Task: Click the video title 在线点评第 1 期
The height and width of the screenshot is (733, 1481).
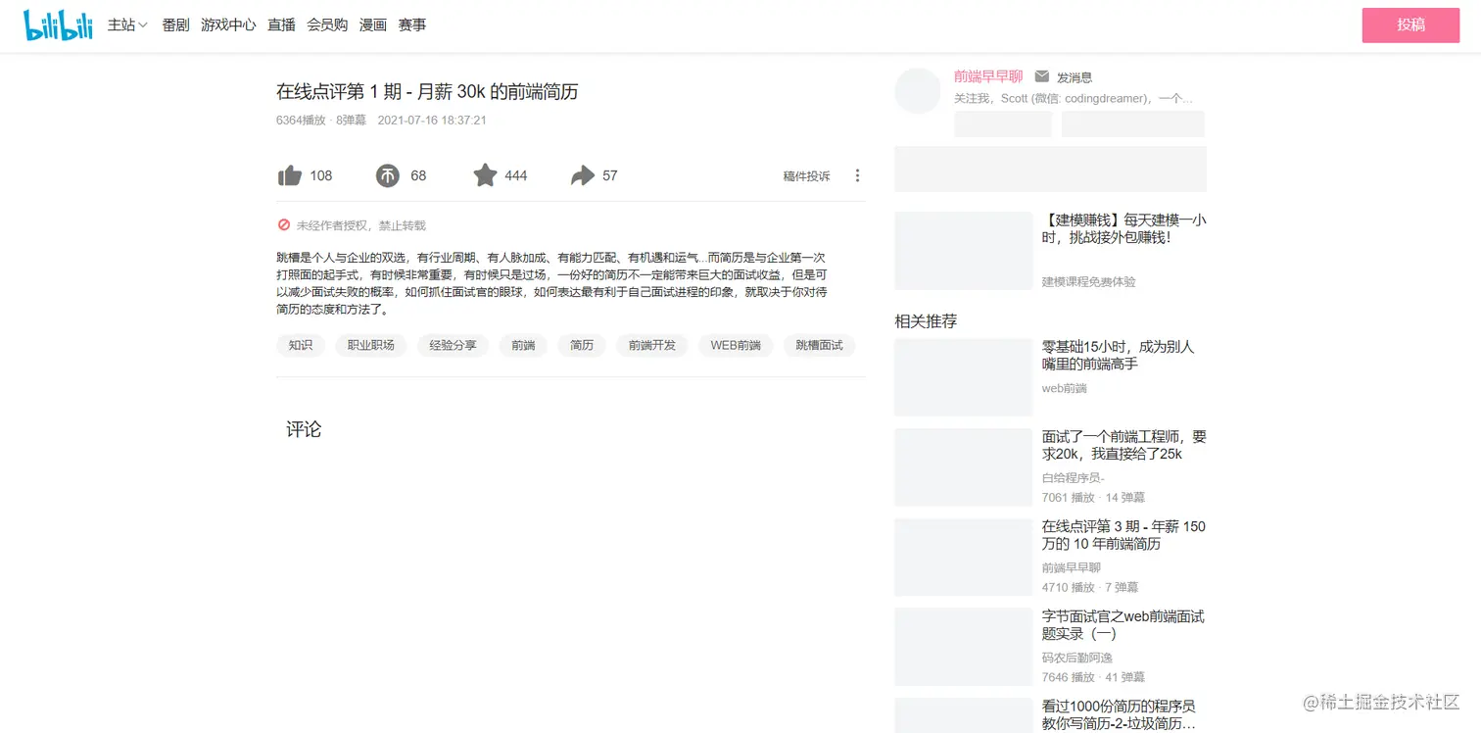Action: [x=427, y=92]
